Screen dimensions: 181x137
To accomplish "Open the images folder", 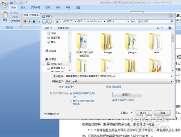I will coord(108,43).
